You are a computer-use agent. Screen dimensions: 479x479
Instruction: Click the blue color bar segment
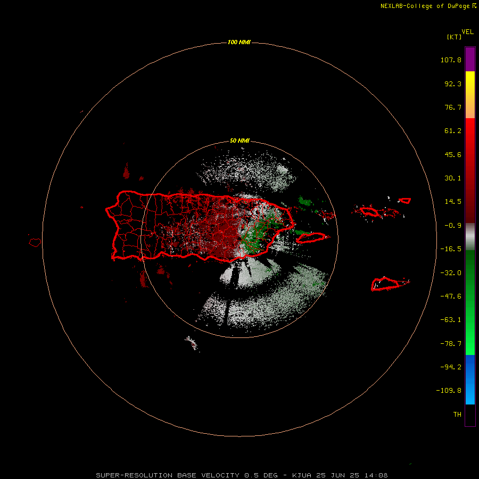point(470,379)
